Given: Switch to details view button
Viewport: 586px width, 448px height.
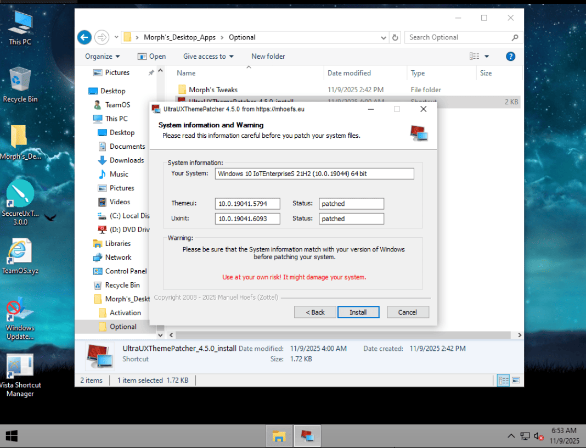Looking at the screenshot, I should pos(503,380).
